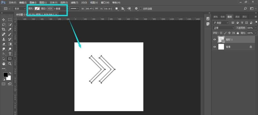Open the path operations gear settings
Screen dimensions: 258x115
coord(136,8)
